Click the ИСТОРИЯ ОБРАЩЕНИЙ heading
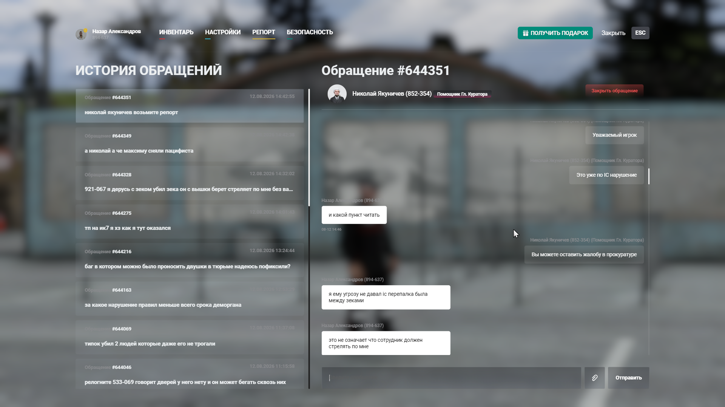 point(149,70)
